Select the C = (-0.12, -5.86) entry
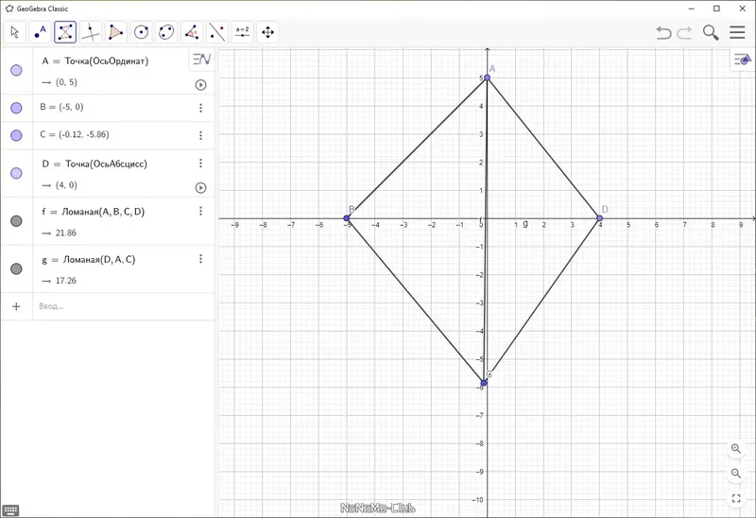This screenshot has height=518, width=756. [75, 134]
